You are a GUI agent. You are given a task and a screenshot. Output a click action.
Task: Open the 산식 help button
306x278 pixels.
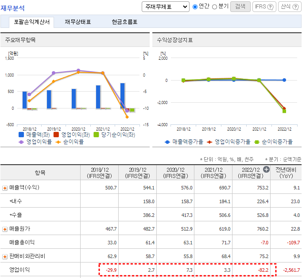[290, 7]
